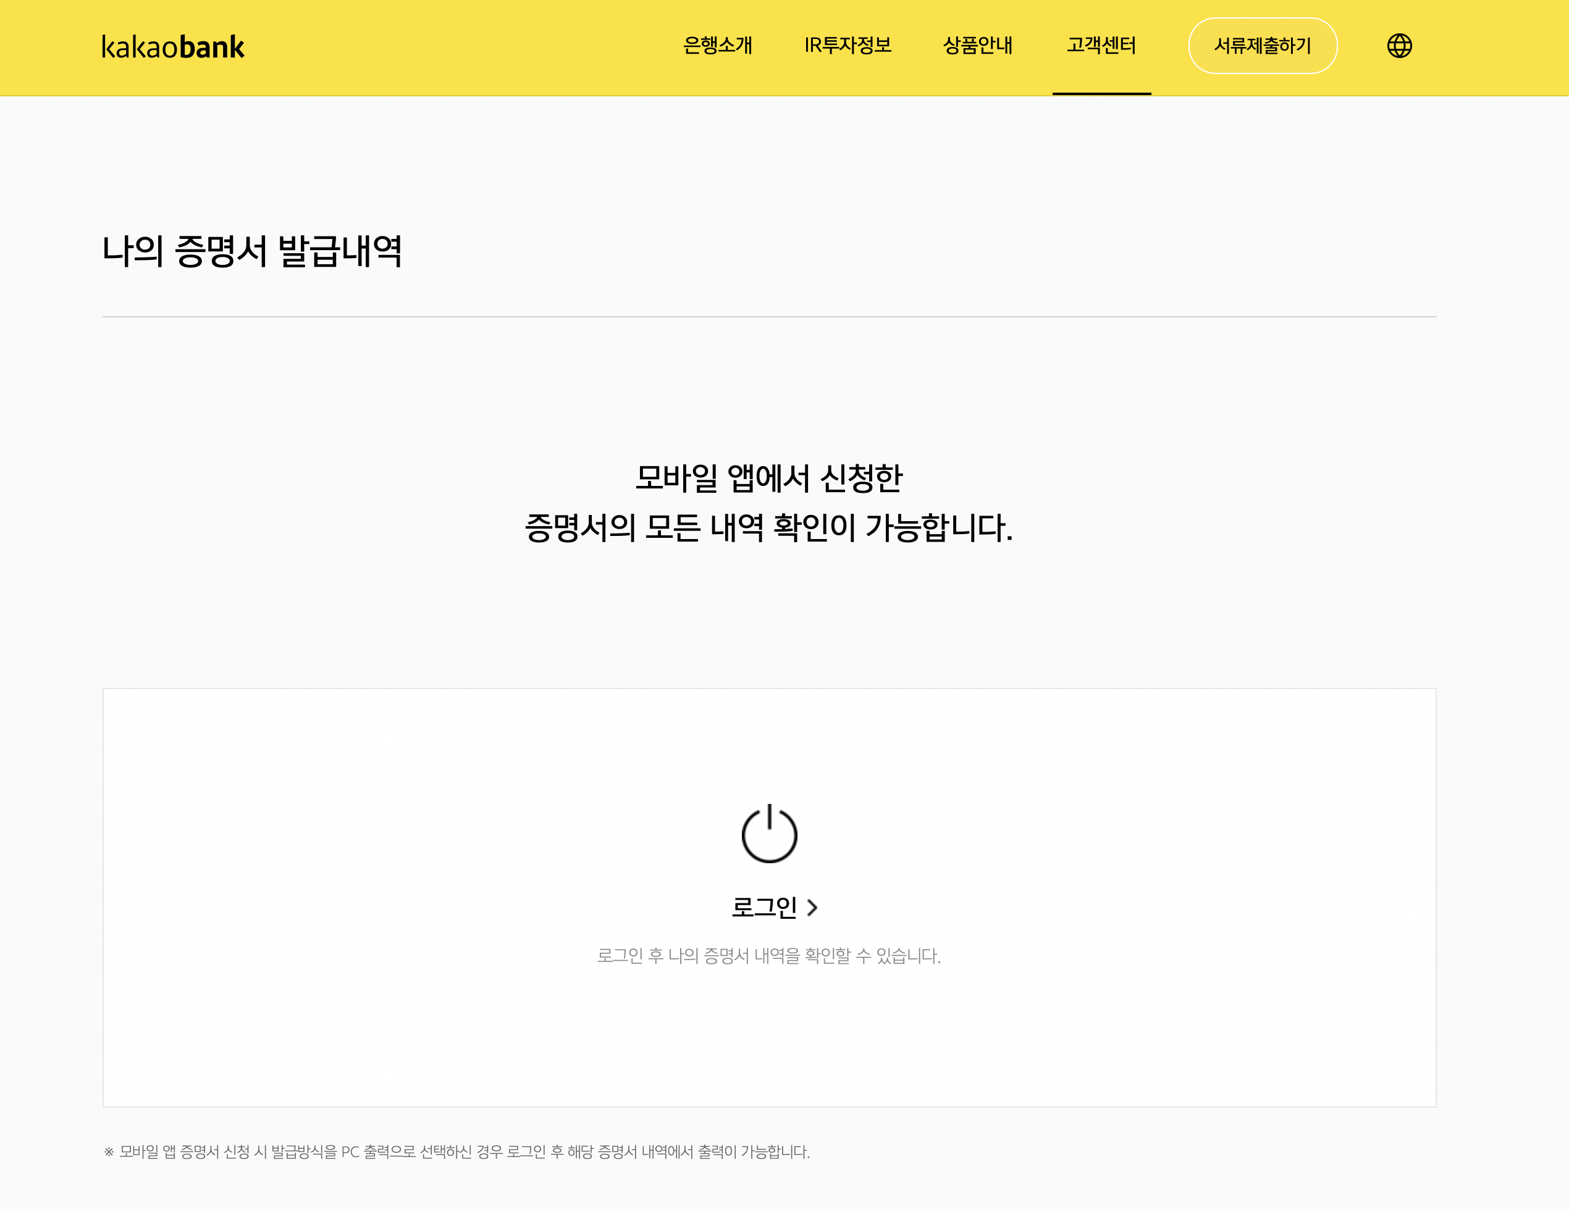Image resolution: width=1569 pixels, height=1209 pixels.
Task: Click the power login icon
Action: point(768,834)
